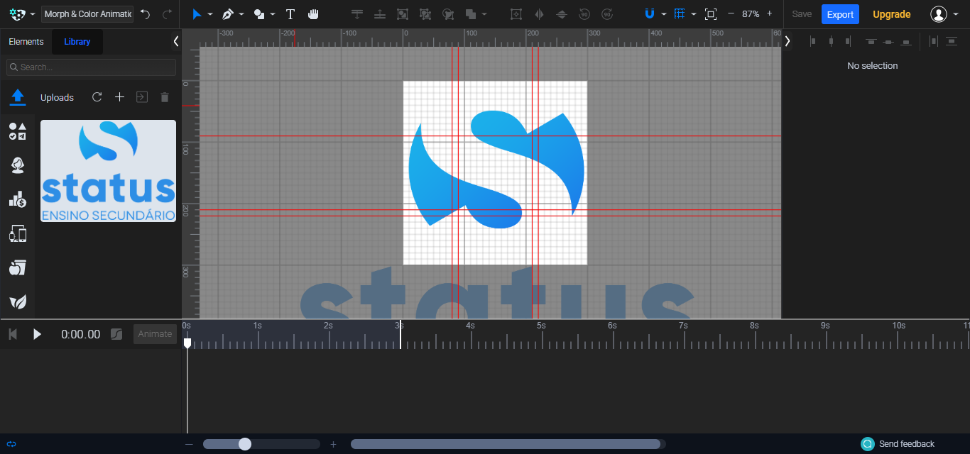Open the trash icon in Uploads panel

pos(165,97)
